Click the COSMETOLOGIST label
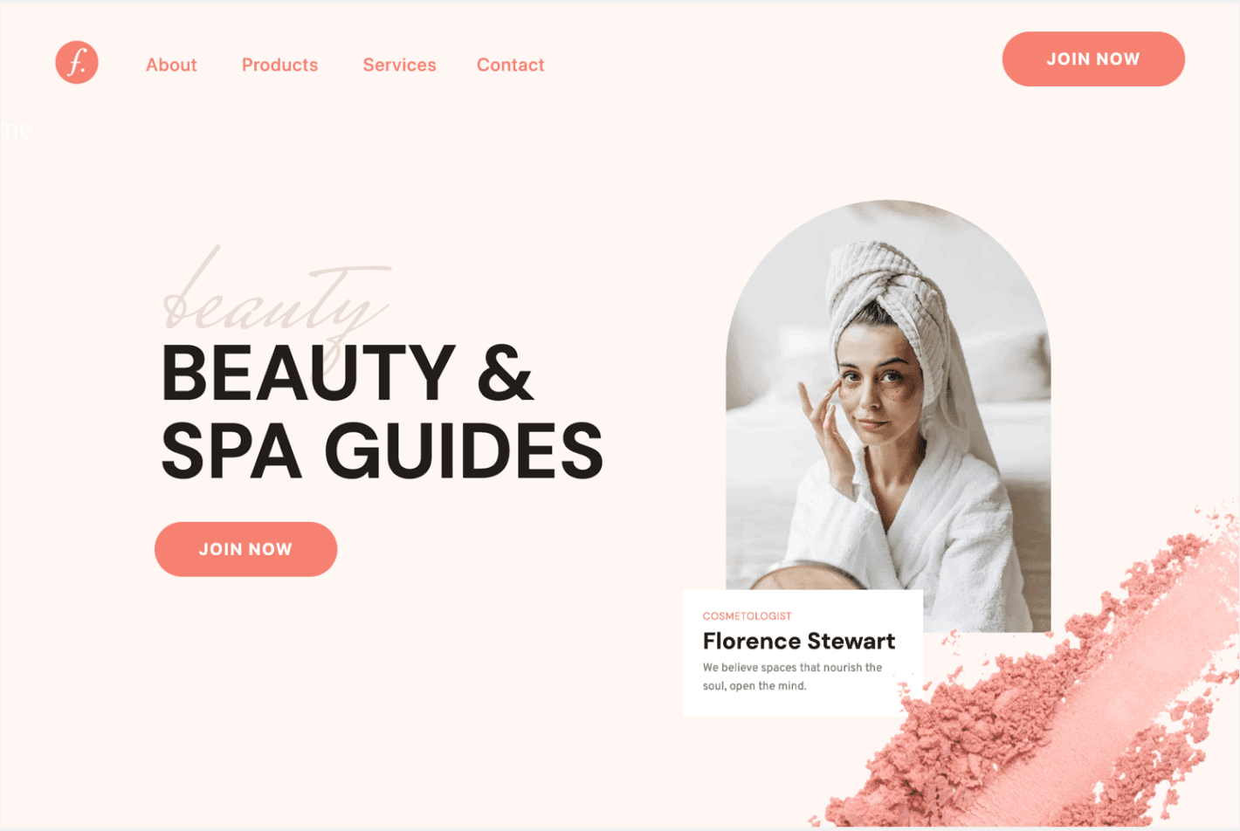Viewport: 1240px width, 831px height. [747, 616]
